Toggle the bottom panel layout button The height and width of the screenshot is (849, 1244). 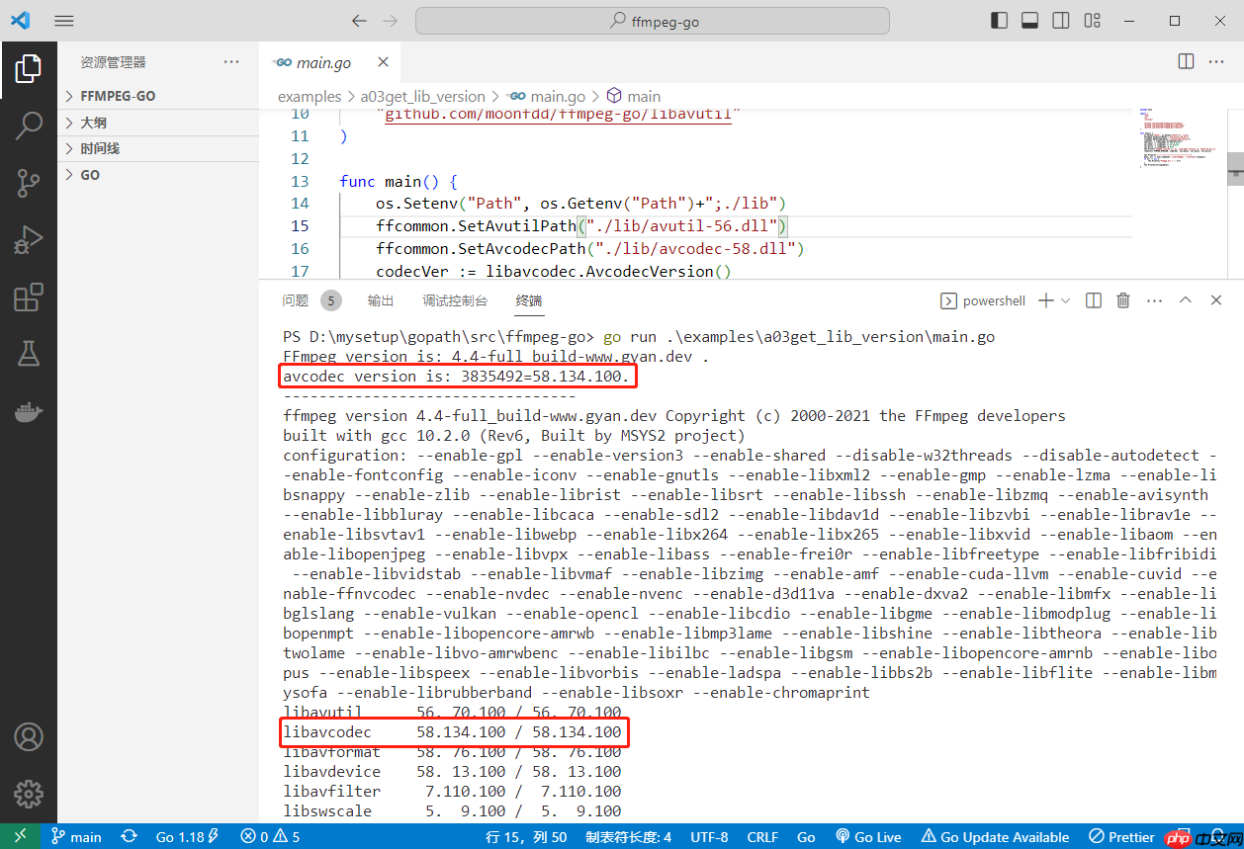(1030, 21)
